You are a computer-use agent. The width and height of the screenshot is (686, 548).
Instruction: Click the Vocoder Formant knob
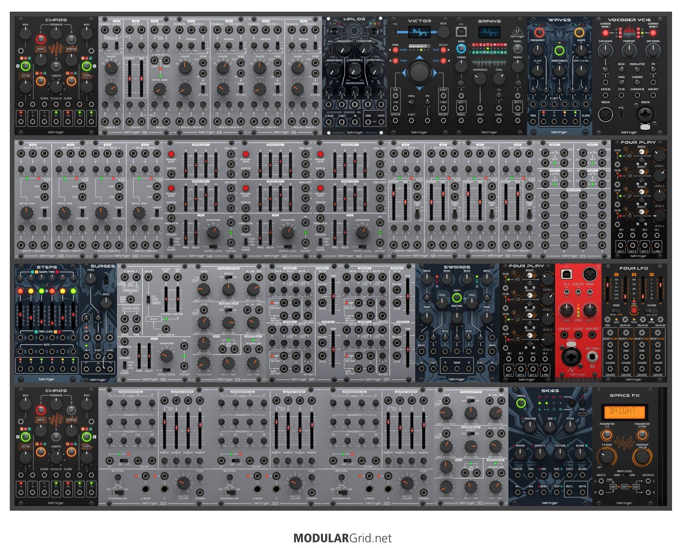coord(629,50)
